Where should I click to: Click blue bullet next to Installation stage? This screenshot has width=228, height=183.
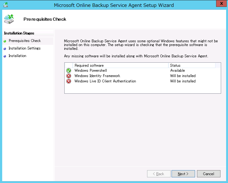click(x=5, y=56)
